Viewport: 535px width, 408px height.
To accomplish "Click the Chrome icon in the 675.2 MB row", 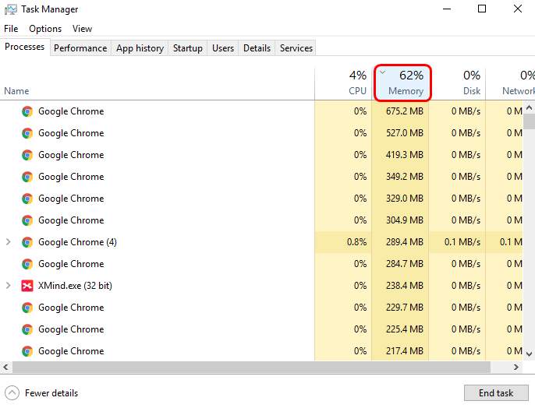I will (27, 111).
